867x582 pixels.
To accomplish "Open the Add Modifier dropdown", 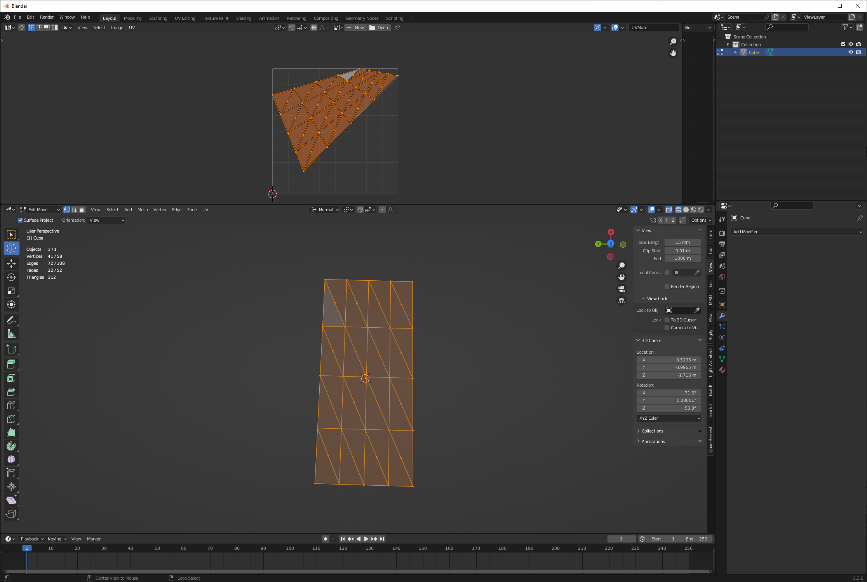I will coord(797,232).
